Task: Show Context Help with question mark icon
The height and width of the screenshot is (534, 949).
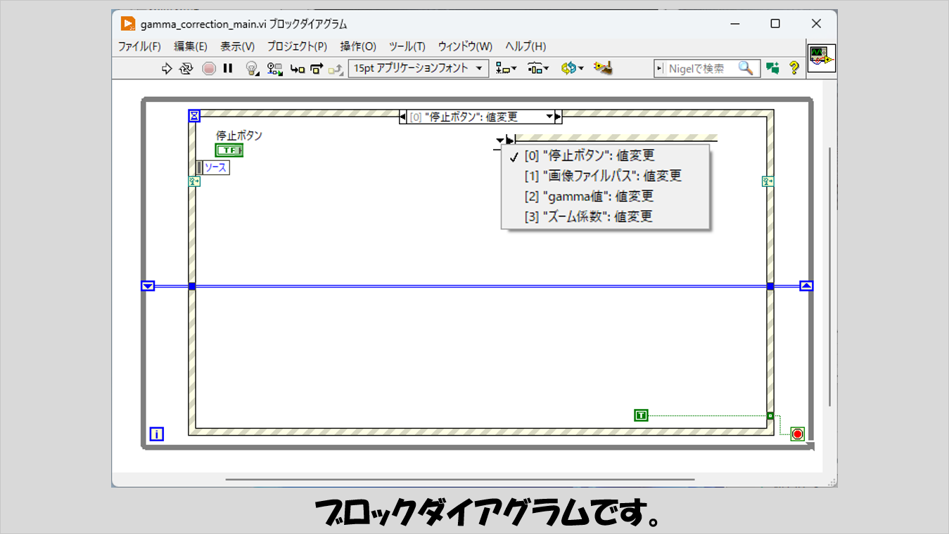Action: click(794, 68)
